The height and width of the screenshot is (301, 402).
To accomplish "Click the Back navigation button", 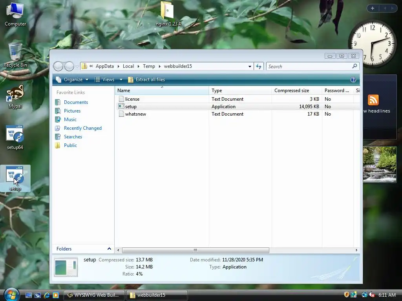I will click(x=58, y=67).
